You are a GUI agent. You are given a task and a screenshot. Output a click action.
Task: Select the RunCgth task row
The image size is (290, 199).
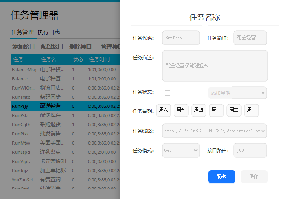click(x=65, y=125)
